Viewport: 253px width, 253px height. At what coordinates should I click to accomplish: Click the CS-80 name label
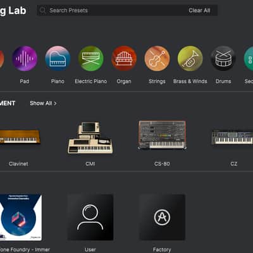162,164
